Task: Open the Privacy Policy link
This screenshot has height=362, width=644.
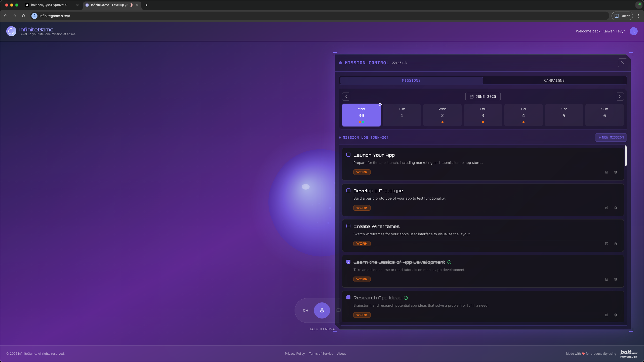Action: (295, 354)
